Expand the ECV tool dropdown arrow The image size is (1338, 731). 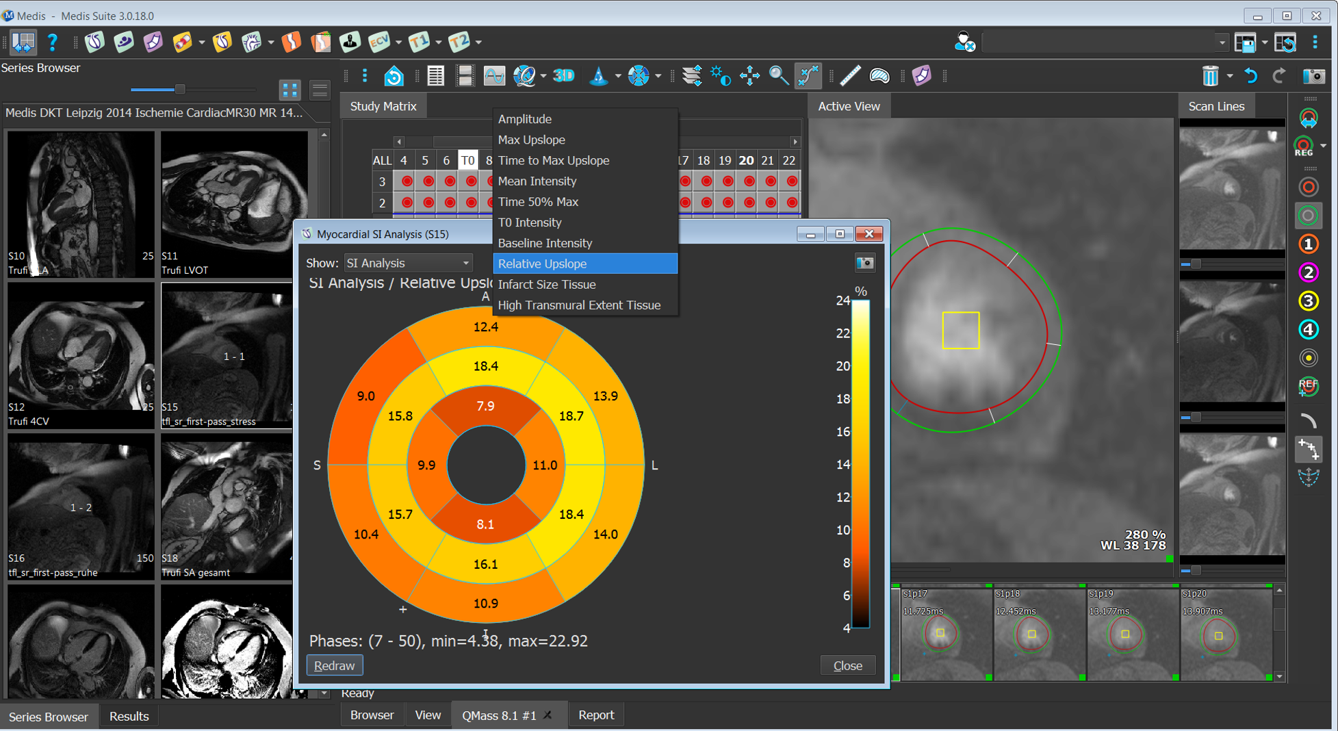point(398,42)
